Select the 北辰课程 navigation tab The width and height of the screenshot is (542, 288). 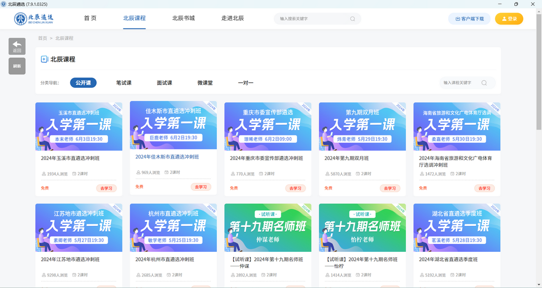click(x=134, y=19)
